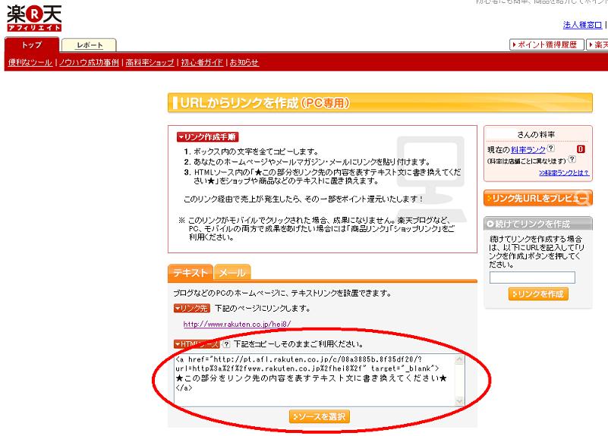Image resolution: width=608 pixels, height=436 pixels.
Task: Open the help icon beside 料率は店舗ごとに異なります
Action: tap(572, 159)
